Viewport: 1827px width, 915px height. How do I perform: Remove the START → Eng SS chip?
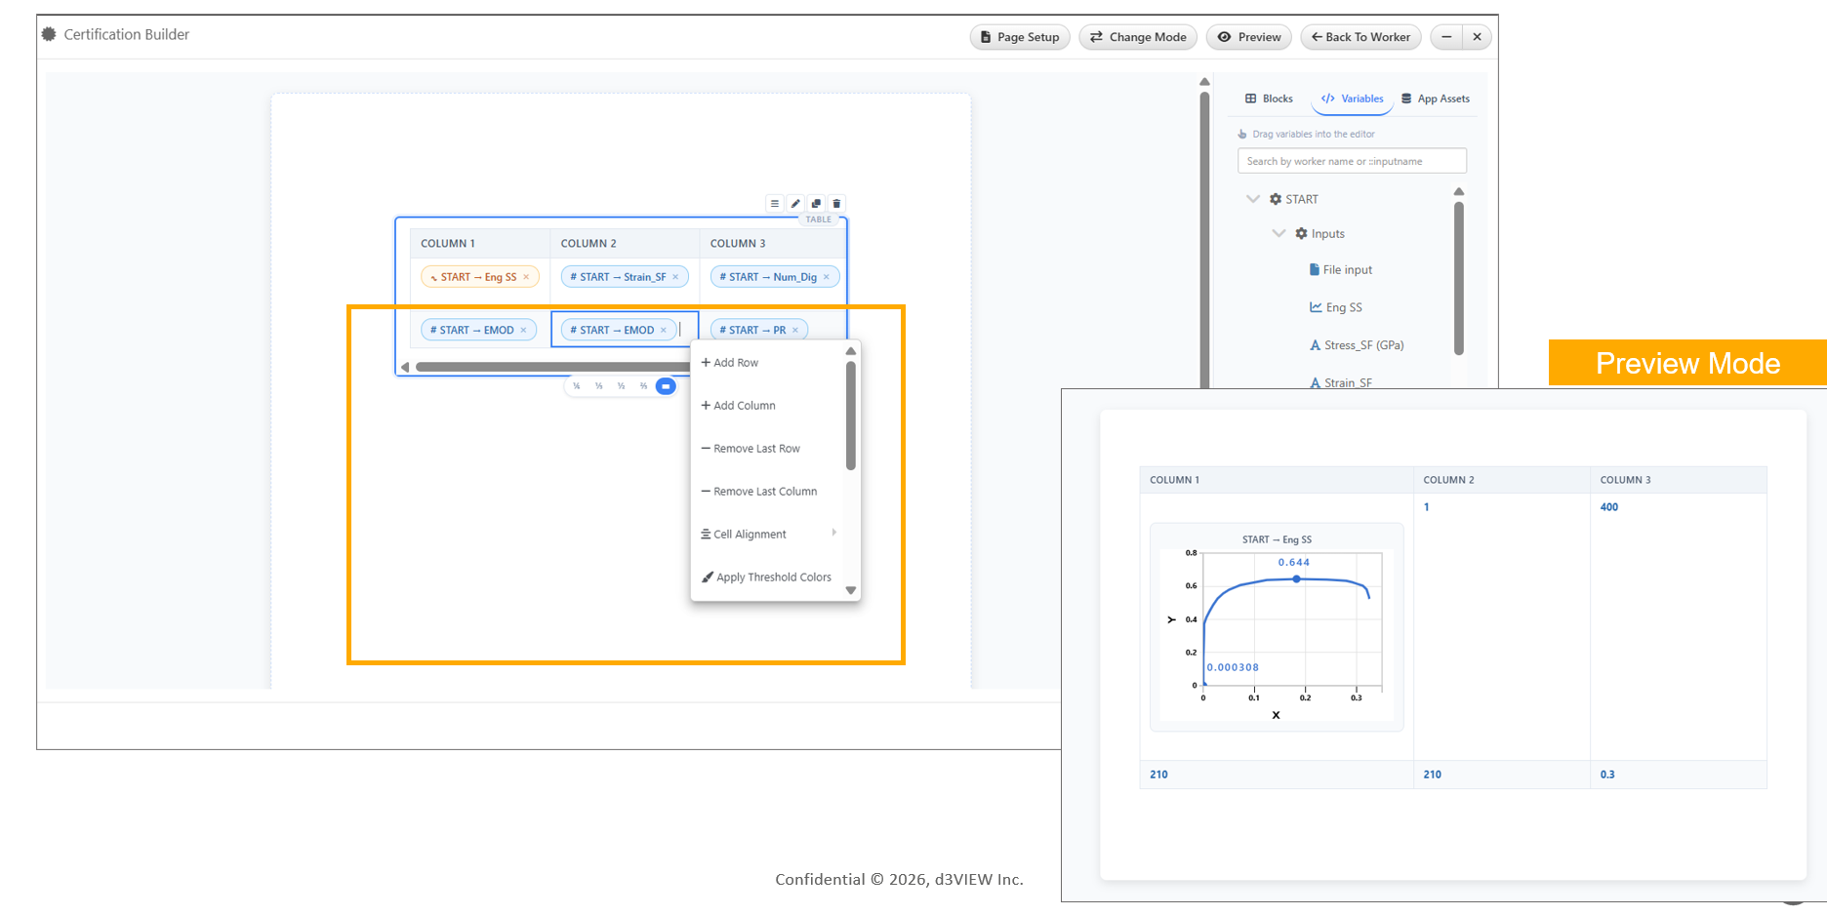(x=526, y=277)
